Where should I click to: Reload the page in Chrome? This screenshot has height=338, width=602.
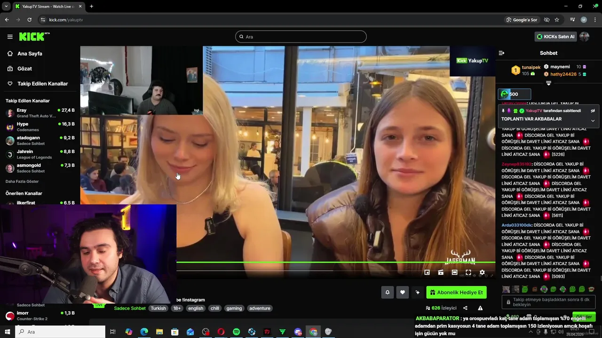coord(29,20)
